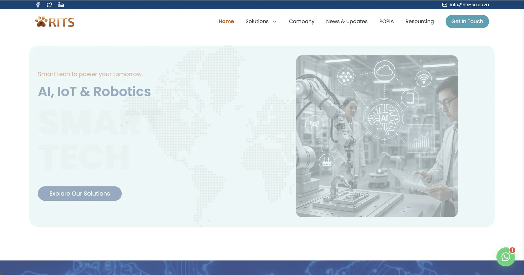The height and width of the screenshot is (275, 524).
Task: Open the Company page
Action: click(x=302, y=21)
